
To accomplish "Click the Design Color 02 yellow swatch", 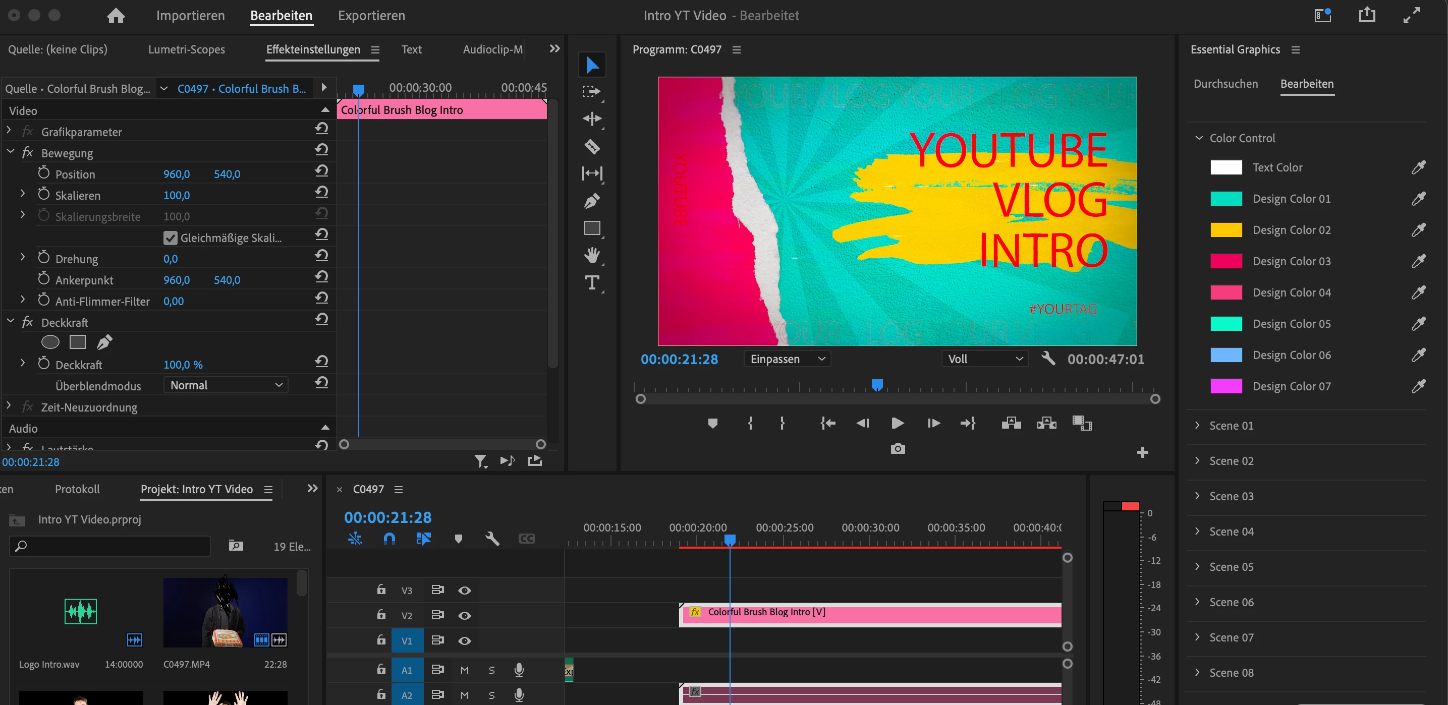I will click(x=1226, y=230).
